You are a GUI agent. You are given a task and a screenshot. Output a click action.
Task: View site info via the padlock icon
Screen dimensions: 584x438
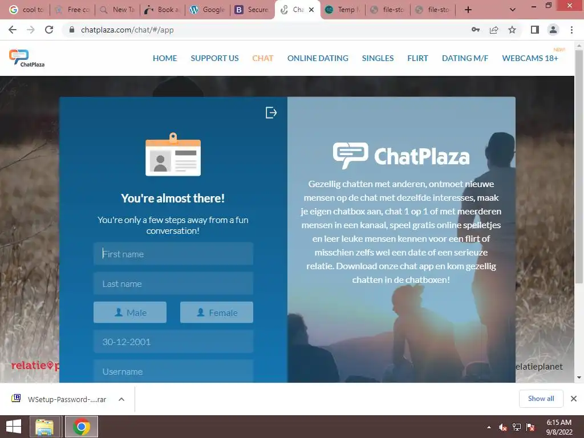(72, 30)
